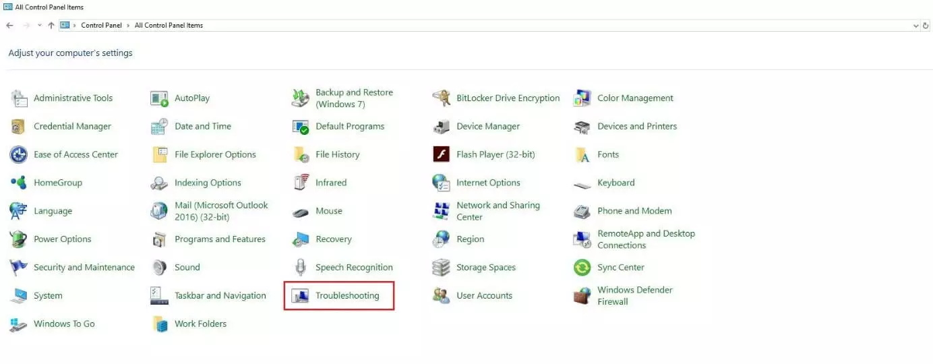Open the Power Options link text

(x=63, y=239)
